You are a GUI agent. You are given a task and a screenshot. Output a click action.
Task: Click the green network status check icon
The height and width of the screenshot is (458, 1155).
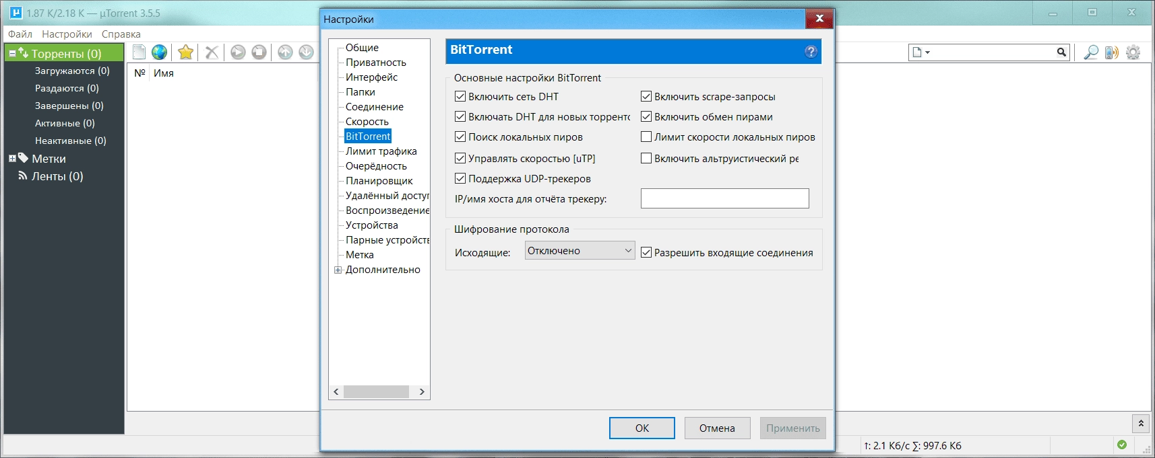click(x=1122, y=445)
